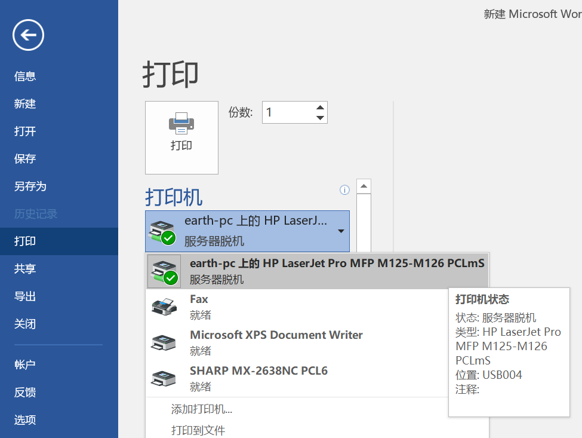The image size is (582, 438).
Task: Select the Fax printer entry
Action: coord(297,307)
